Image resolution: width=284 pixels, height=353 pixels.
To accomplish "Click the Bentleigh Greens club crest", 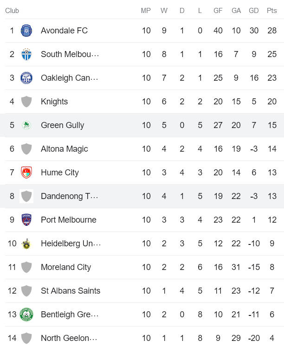I will tap(26, 314).
